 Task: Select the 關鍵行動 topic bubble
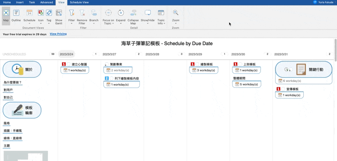(304, 69)
